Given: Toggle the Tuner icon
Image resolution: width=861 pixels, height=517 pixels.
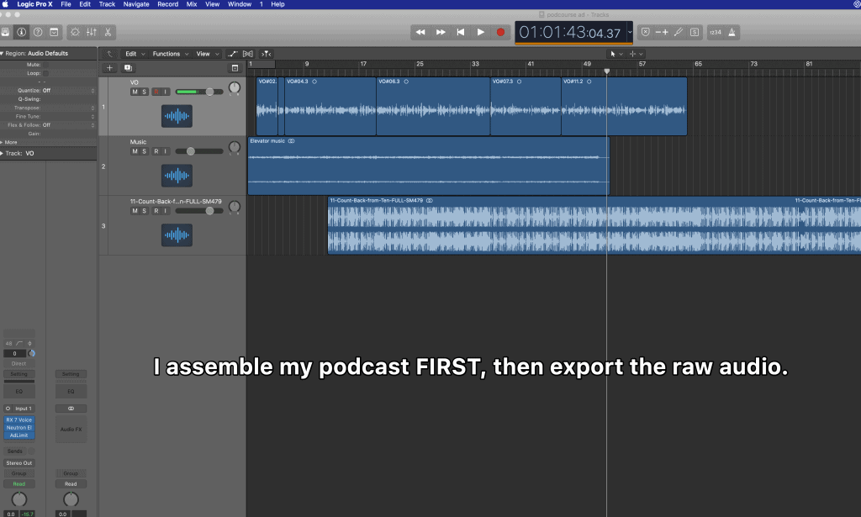Looking at the screenshot, I should [679, 33].
